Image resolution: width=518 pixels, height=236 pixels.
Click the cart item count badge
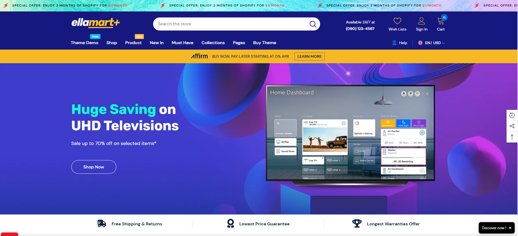[444, 17]
